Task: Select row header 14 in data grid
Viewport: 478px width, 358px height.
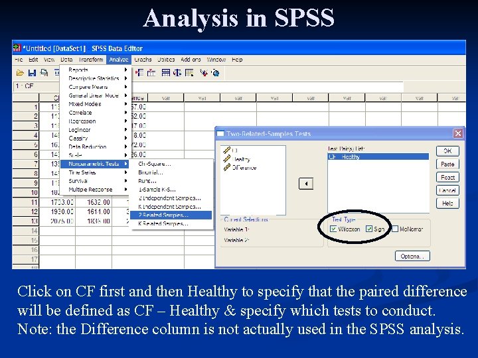Action: coord(26,231)
